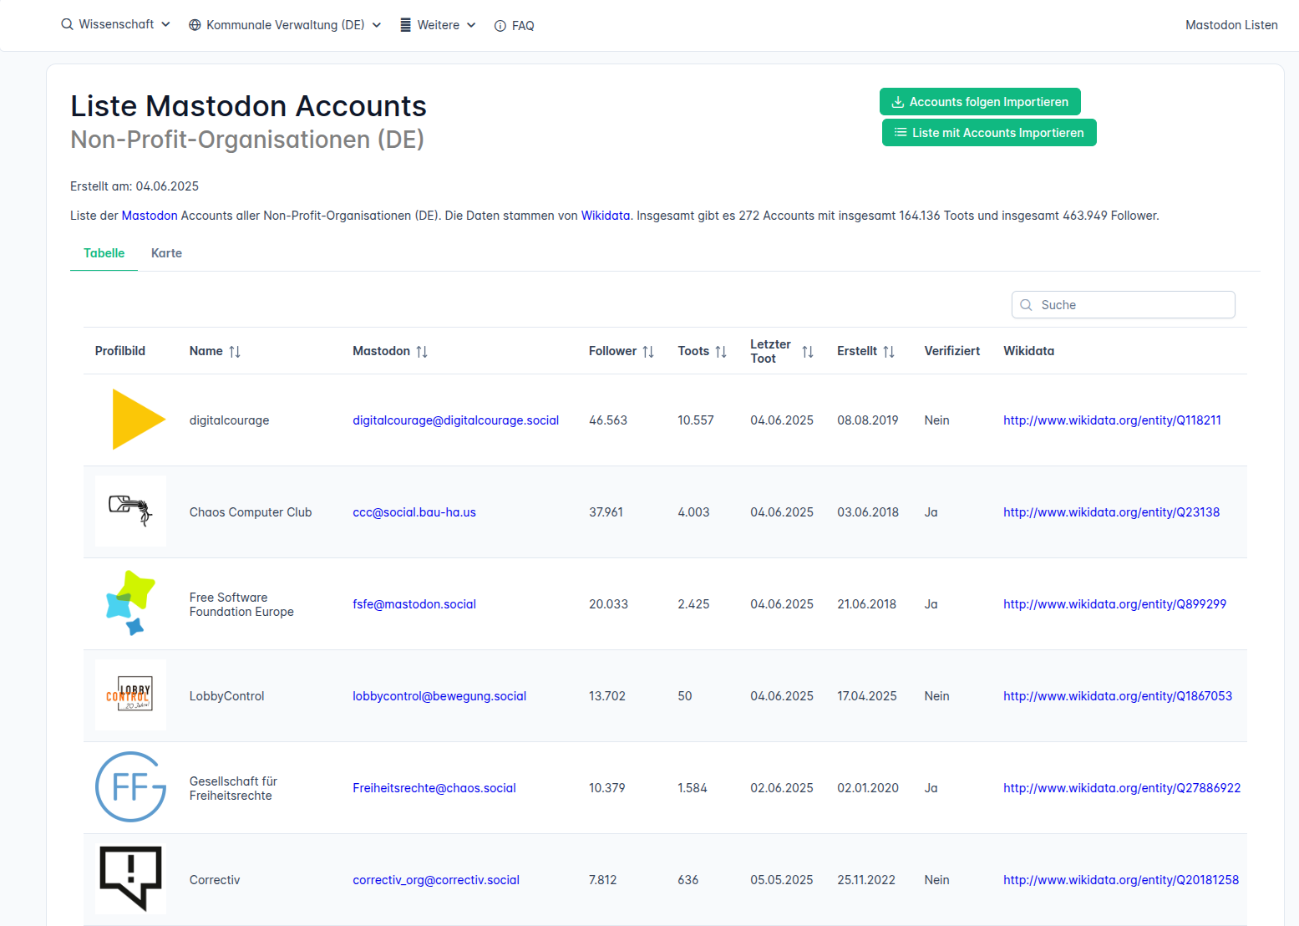Open the Wikidata link in description
The height and width of the screenshot is (926, 1299).
[606, 216]
